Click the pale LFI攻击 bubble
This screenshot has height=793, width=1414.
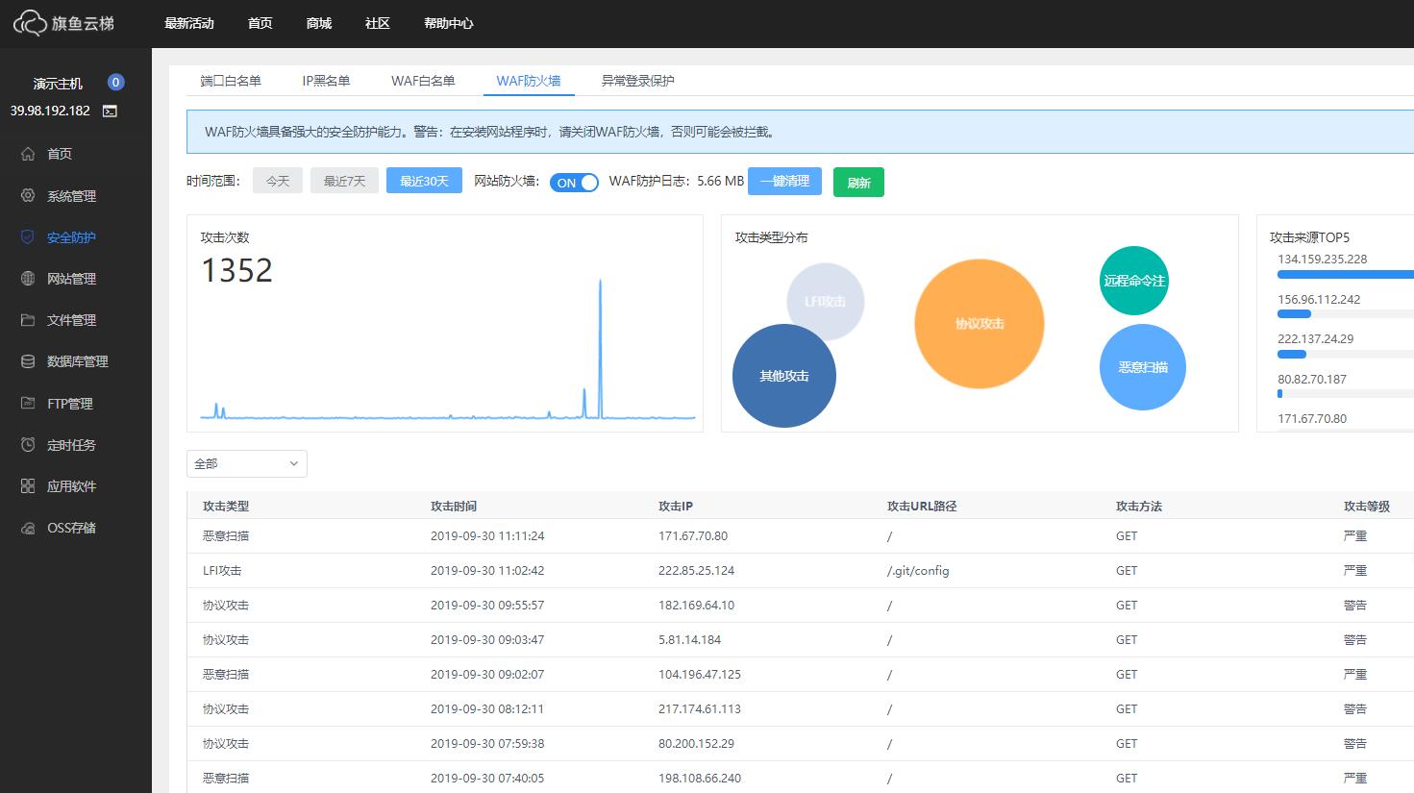[825, 302]
